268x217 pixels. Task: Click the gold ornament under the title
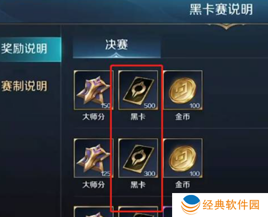(x=226, y=27)
